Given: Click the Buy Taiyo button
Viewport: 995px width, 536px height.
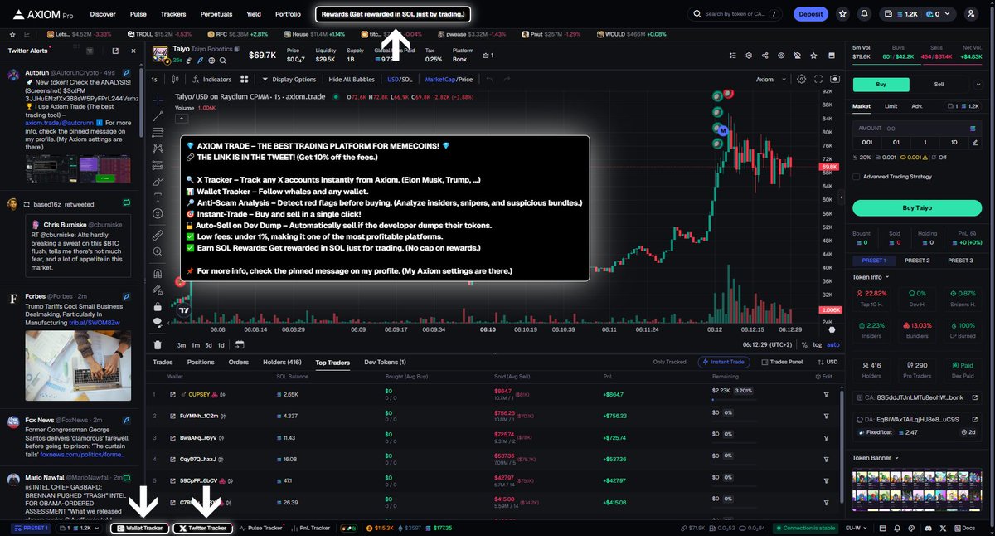Looking at the screenshot, I should click(x=918, y=207).
